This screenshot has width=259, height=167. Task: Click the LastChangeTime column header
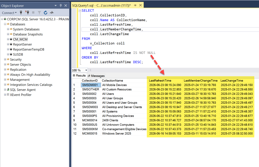point(237,81)
